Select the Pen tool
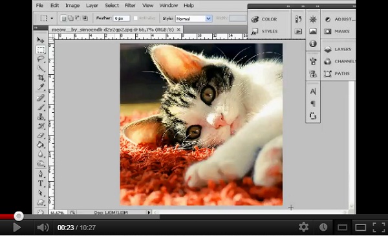388x236 pixels. tap(41, 174)
